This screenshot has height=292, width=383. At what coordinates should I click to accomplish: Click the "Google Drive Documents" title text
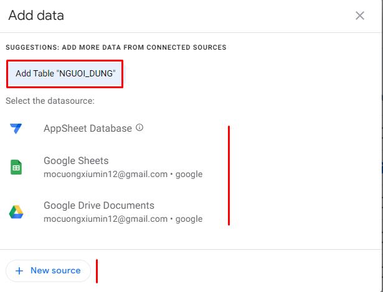pyautogui.click(x=98, y=206)
